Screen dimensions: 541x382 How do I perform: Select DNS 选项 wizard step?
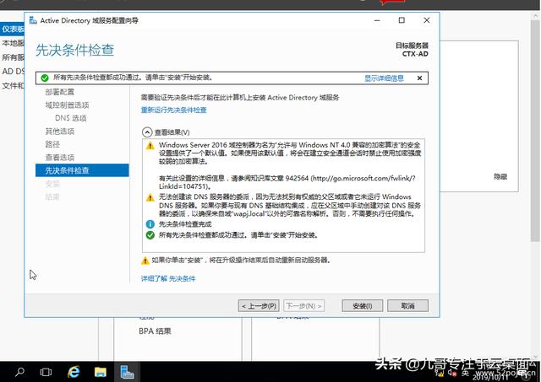tap(71, 118)
